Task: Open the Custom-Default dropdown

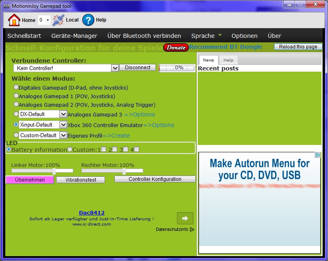Action: [x=63, y=135]
